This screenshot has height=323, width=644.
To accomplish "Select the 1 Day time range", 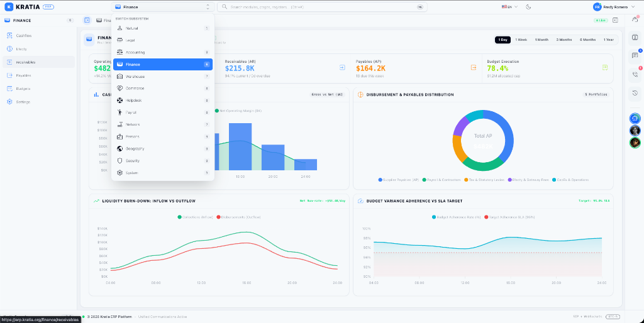I will click(x=502, y=40).
